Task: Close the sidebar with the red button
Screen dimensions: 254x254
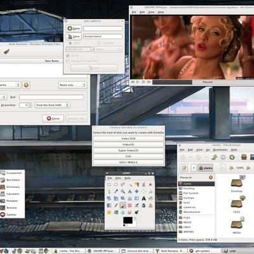Action: tap(211, 177)
